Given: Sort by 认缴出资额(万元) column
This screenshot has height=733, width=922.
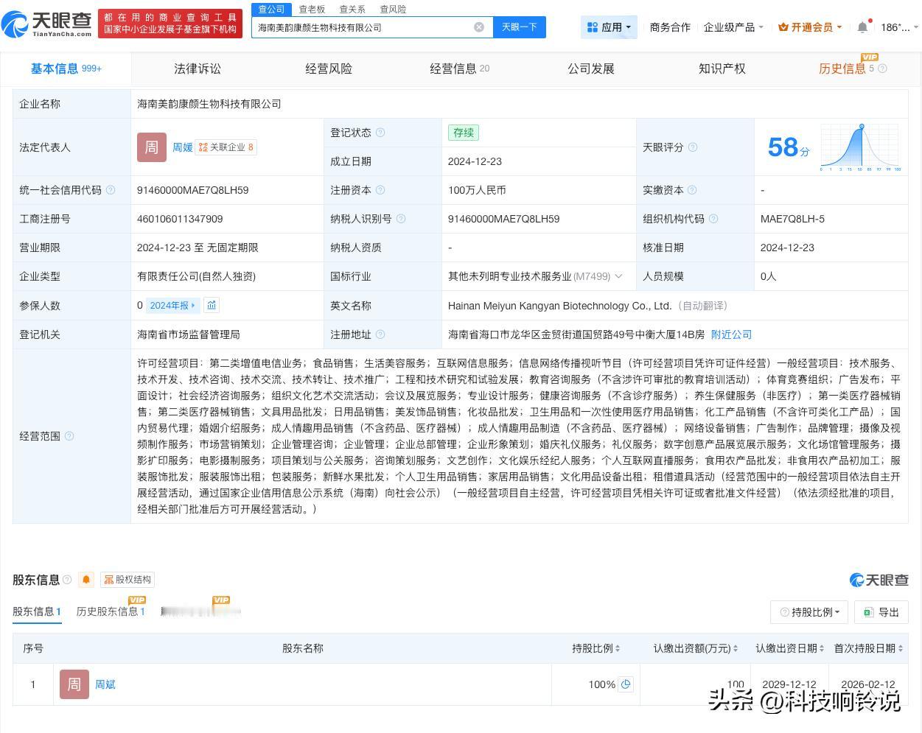Looking at the screenshot, I should pos(736,648).
